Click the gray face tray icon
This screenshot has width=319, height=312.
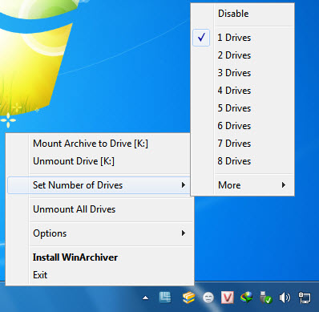click(x=208, y=298)
